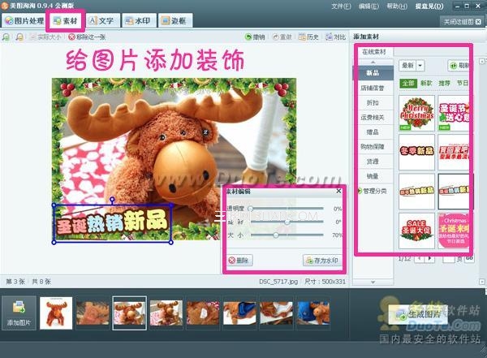The height and width of the screenshot is (358, 487).
Task: Pick the 圣诞节送心意 sticker
Action: tap(454, 113)
